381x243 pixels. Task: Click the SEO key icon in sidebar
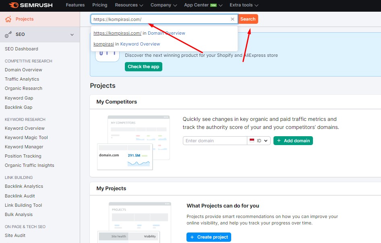pyautogui.click(x=8, y=35)
